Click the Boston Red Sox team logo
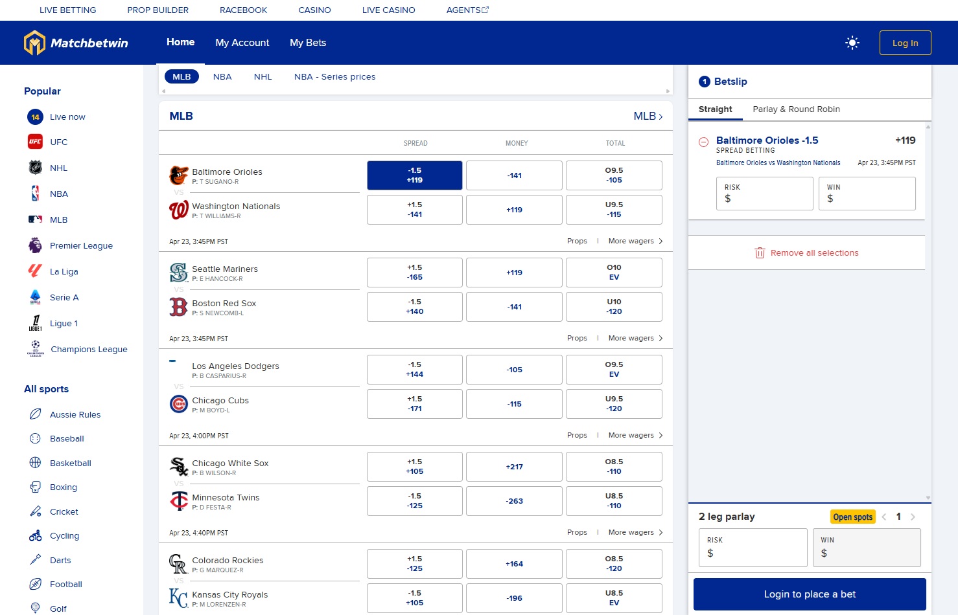 [178, 307]
